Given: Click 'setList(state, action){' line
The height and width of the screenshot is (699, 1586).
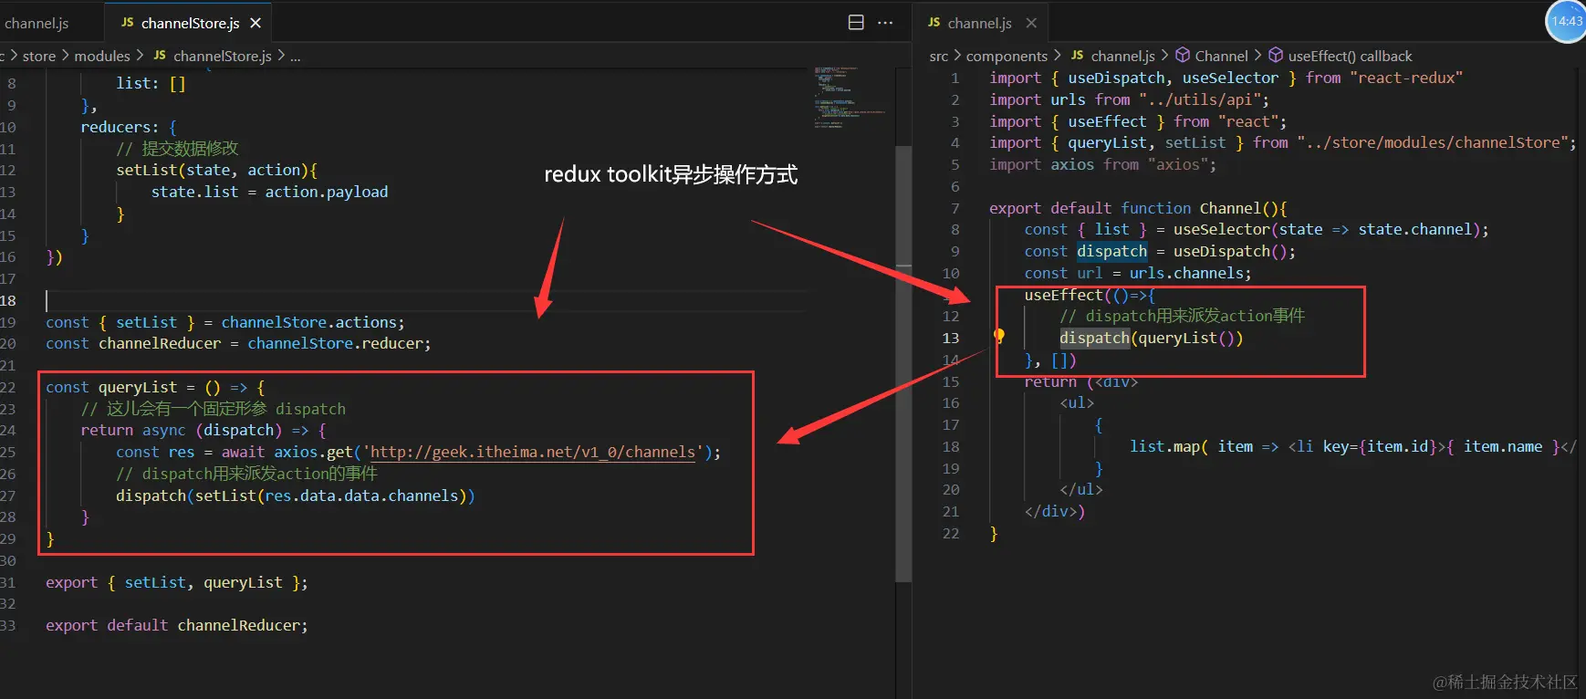Looking at the screenshot, I should (217, 170).
